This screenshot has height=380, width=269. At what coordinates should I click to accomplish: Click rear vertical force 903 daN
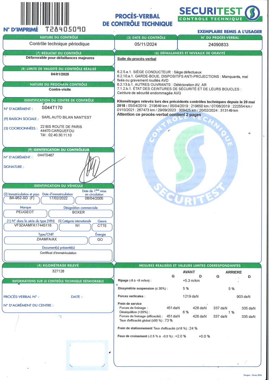(244, 297)
